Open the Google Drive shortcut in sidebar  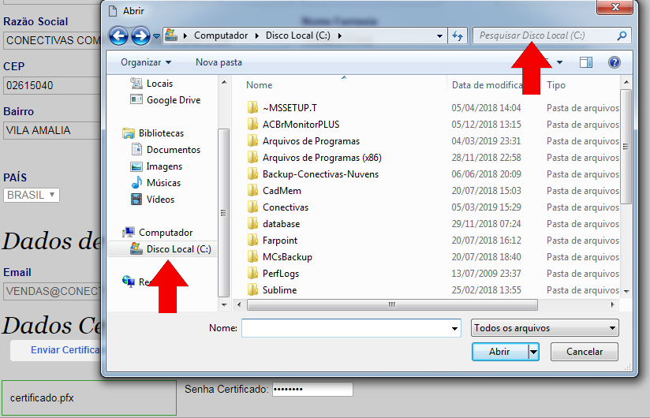pos(173,100)
